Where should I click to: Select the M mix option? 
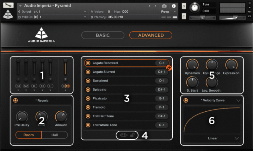click(x=67, y=86)
